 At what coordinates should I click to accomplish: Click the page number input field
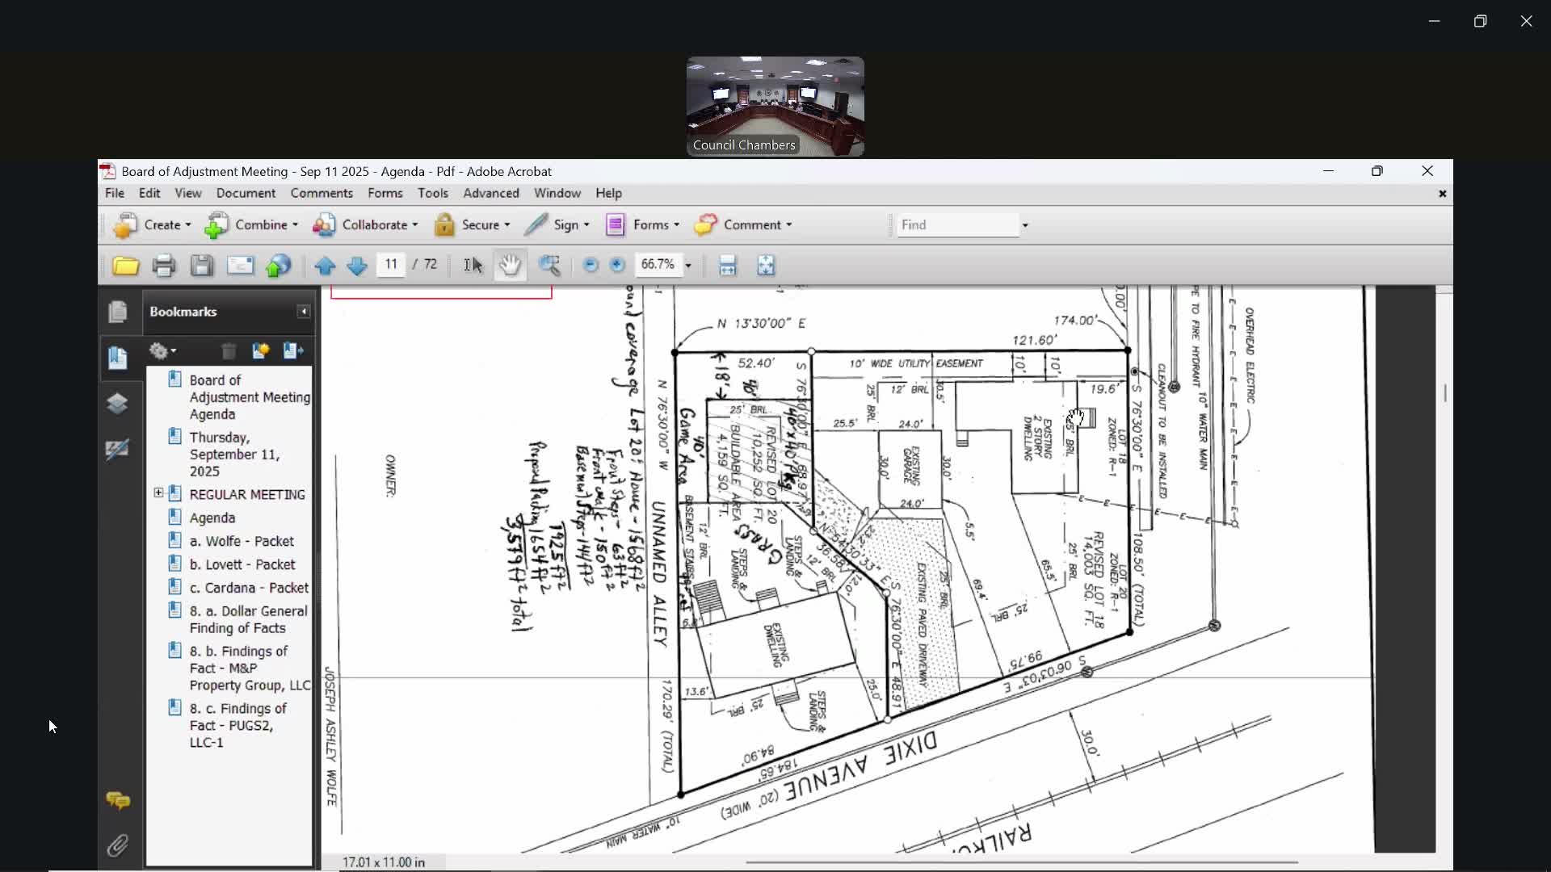point(391,265)
